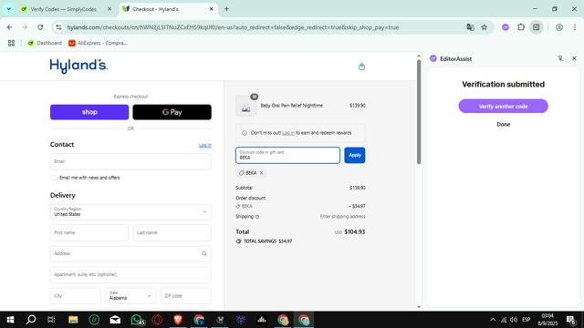Click the address search magnifier icon

click(204, 253)
